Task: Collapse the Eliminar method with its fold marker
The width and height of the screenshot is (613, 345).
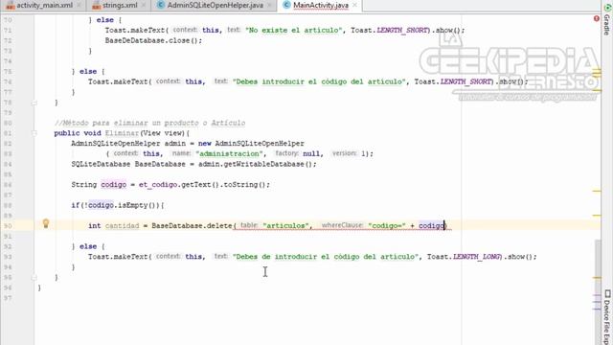Action: (x=34, y=133)
